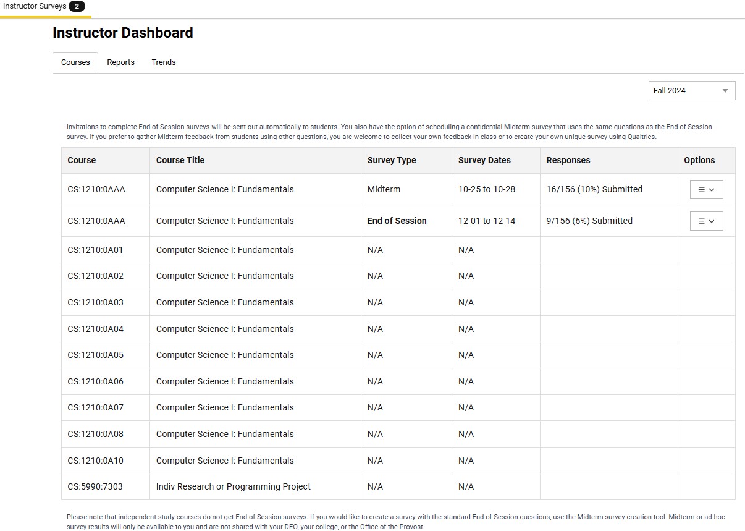Select the CS:5990:7303 course row
Image resolution: width=745 pixels, height=531 pixels.
tap(95, 487)
